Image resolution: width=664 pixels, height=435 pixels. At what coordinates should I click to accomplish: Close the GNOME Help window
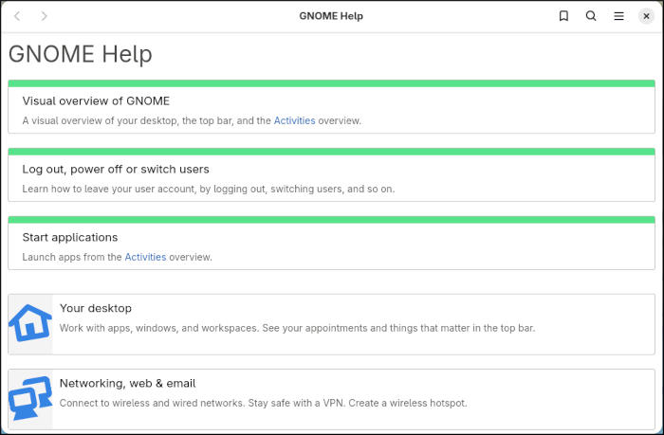click(x=646, y=16)
